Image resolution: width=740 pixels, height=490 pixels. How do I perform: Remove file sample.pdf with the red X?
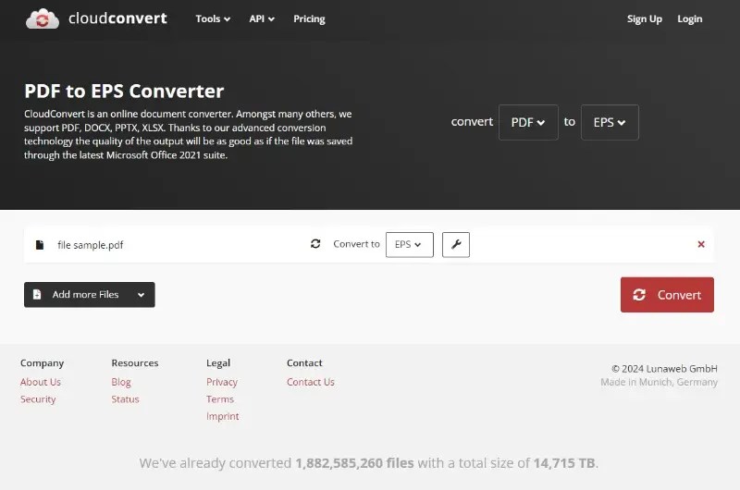click(701, 244)
